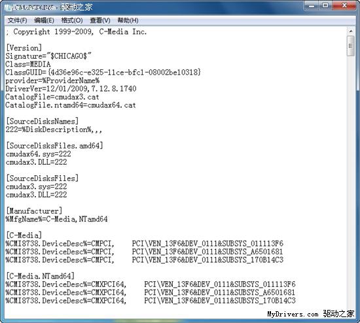The height and width of the screenshot is (323, 360).
Task: Place the cursor on the [SourceDisksNames] header
Action: point(43,122)
